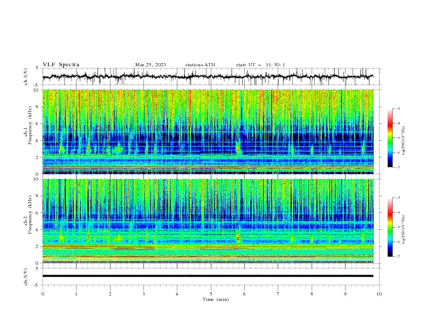Click the lower colorbar "log(PSD)(V²/Hz)" label
This screenshot has height=330, width=427.
click(403, 230)
